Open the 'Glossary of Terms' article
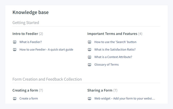173x109 pixels. 106,64
